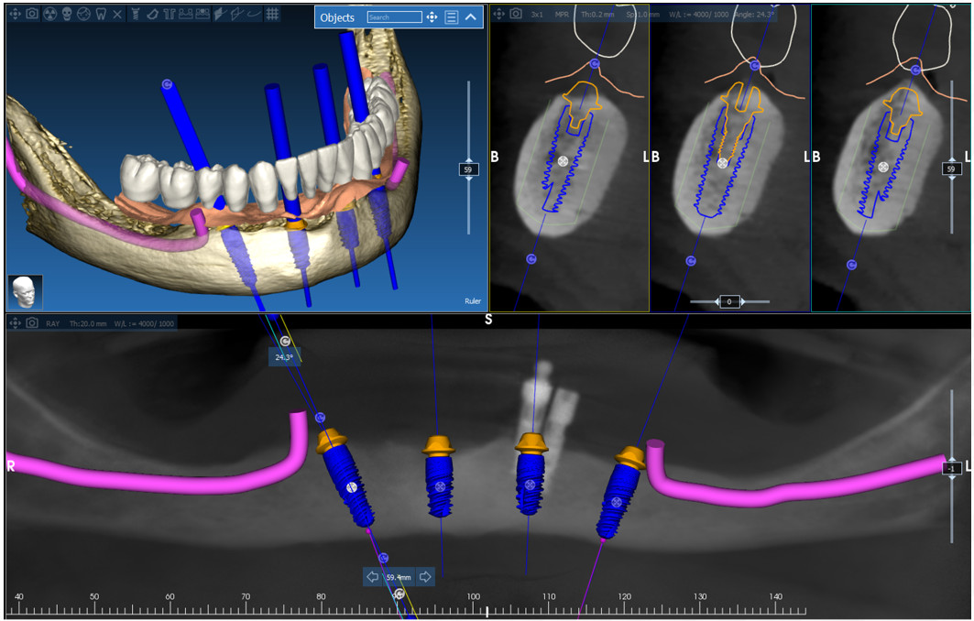This screenshot has width=974, height=621.
Task: Click the eraser-shaped icon in 3D toolbar
Action: [x=152, y=14]
